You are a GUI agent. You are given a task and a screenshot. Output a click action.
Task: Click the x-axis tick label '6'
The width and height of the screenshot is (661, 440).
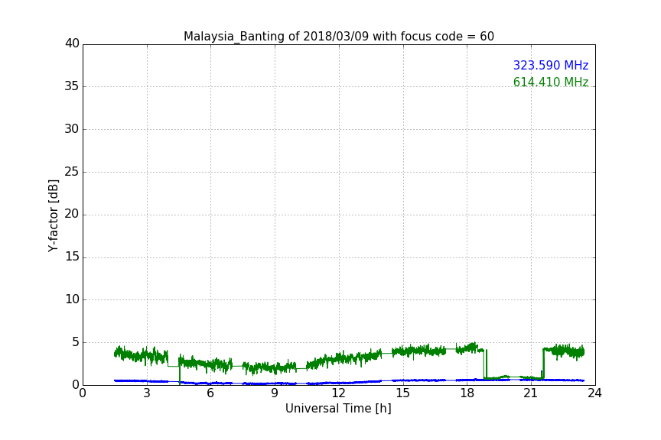[210, 393]
